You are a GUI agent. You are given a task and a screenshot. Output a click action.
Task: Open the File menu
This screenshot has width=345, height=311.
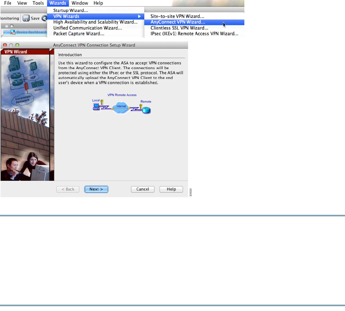8,3
